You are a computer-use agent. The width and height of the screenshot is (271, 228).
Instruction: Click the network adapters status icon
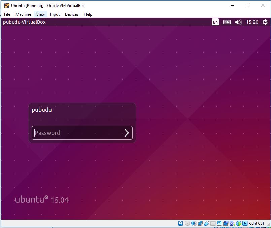coord(200,223)
